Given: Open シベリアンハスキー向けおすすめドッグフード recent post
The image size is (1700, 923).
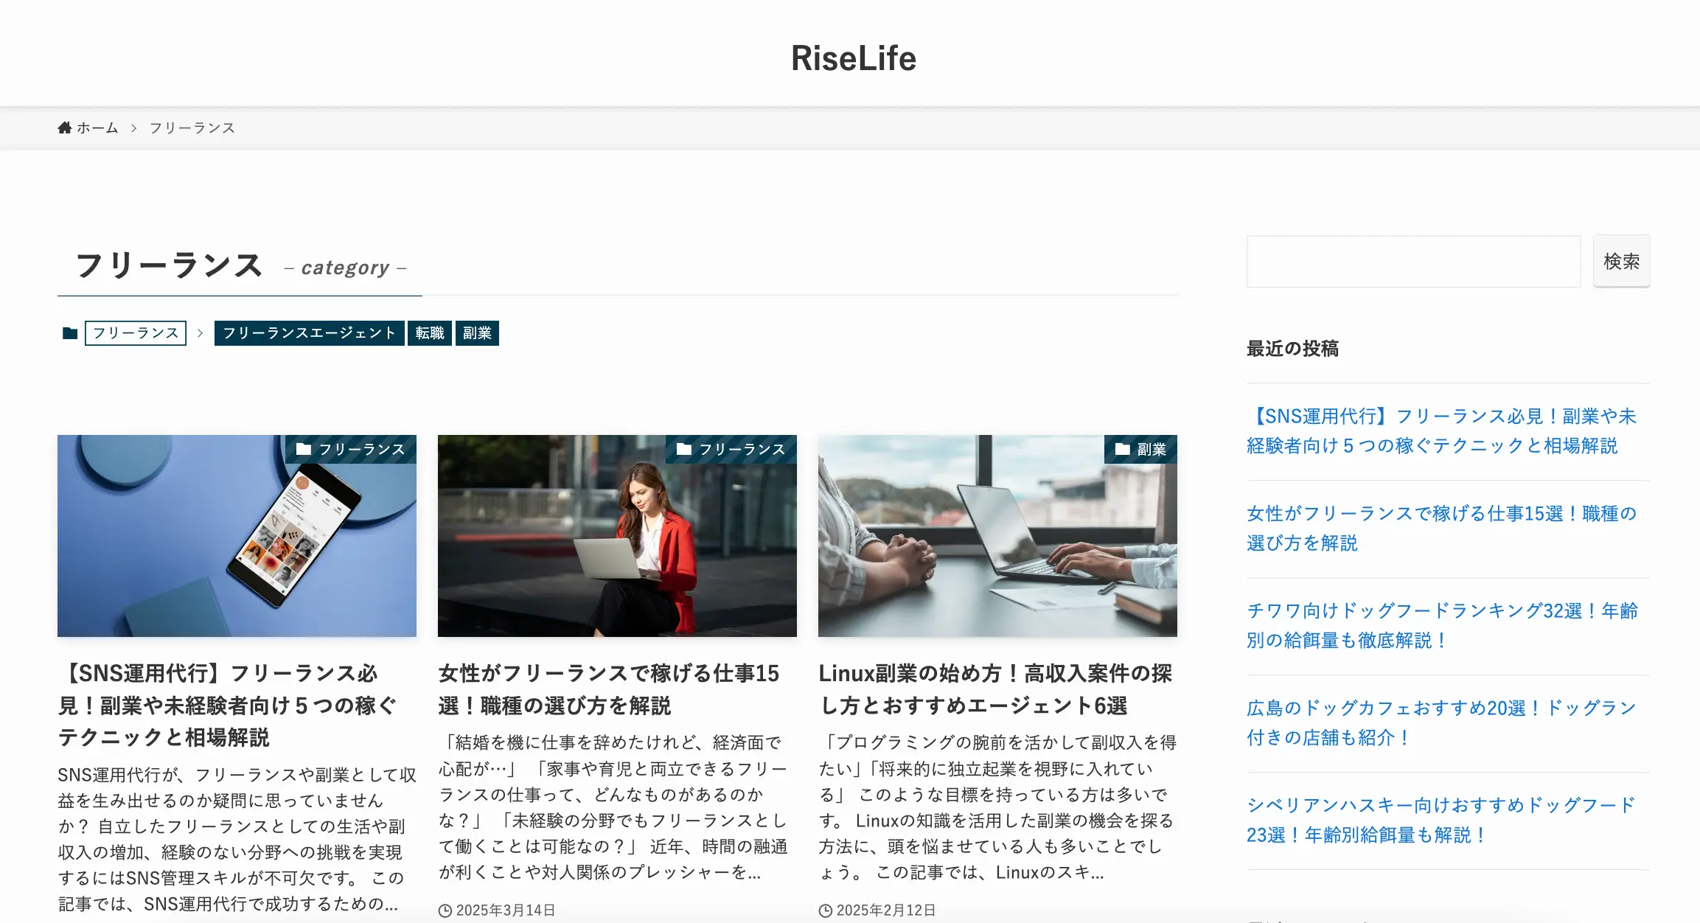Looking at the screenshot, I should coord(1441,820).
